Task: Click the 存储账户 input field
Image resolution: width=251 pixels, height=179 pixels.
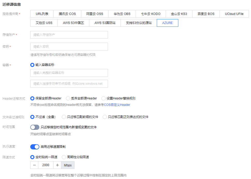Action: 69,35
